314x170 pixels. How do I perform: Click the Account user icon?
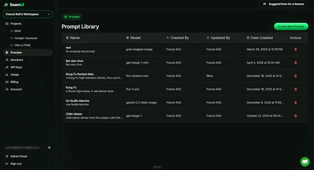pyautogui.click(x=7, y=89)
